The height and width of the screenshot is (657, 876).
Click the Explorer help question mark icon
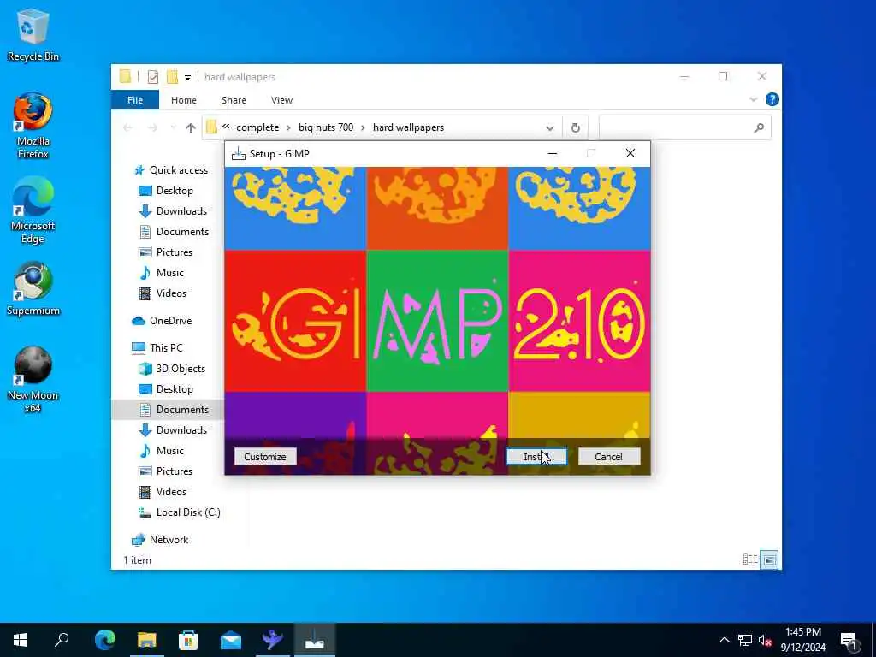click(x=772, y=99)
